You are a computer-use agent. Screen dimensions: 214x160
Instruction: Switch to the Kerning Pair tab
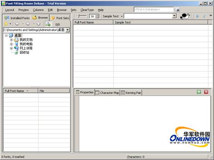tap(131, 93)
